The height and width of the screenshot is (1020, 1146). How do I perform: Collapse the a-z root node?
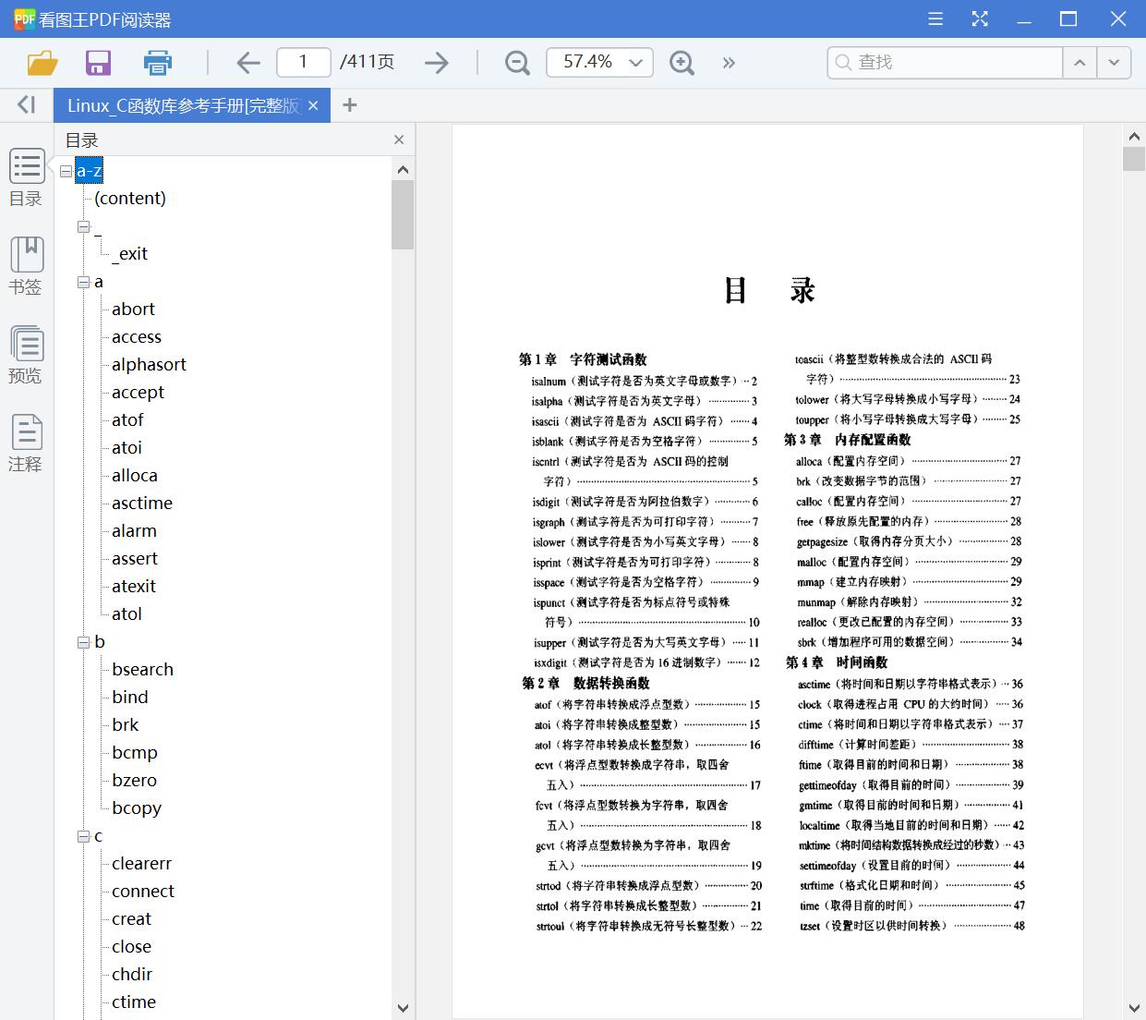(65, 170)
